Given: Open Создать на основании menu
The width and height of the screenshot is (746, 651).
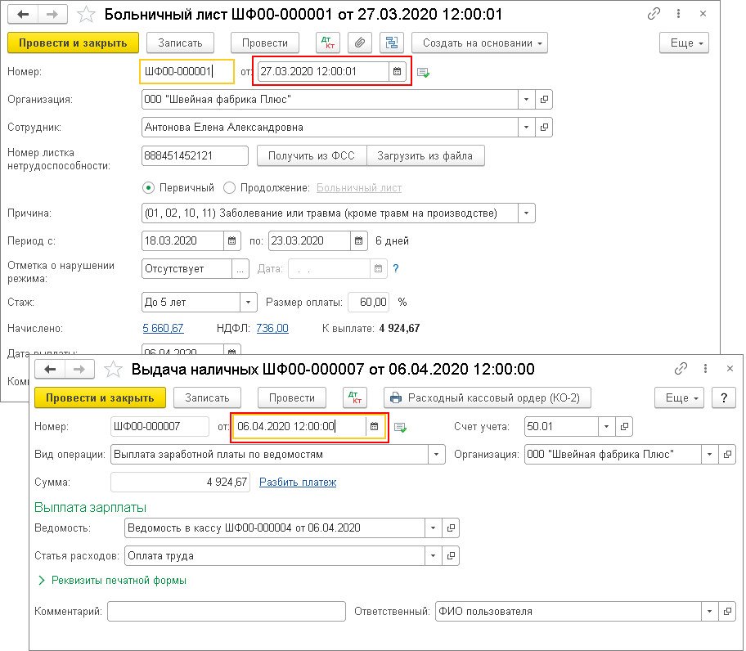Looking at the screenshot, I should click(479, 43).
